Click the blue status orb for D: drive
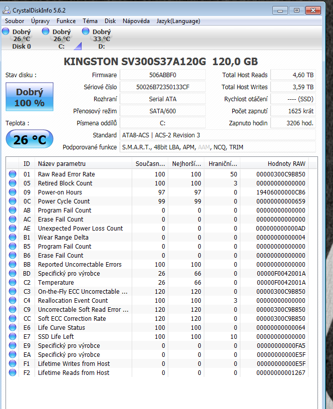Image resolution: width=333 pixels, height=409 pixels. (x=86, y=31)
